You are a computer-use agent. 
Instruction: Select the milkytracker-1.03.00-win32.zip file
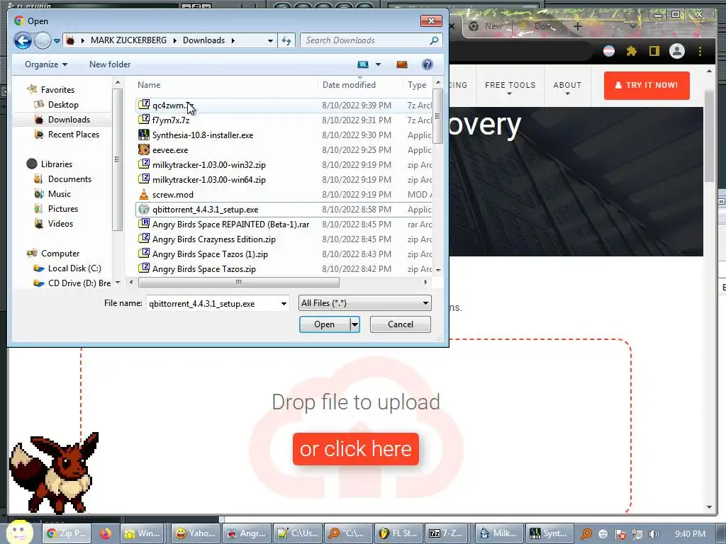[209, 164]
